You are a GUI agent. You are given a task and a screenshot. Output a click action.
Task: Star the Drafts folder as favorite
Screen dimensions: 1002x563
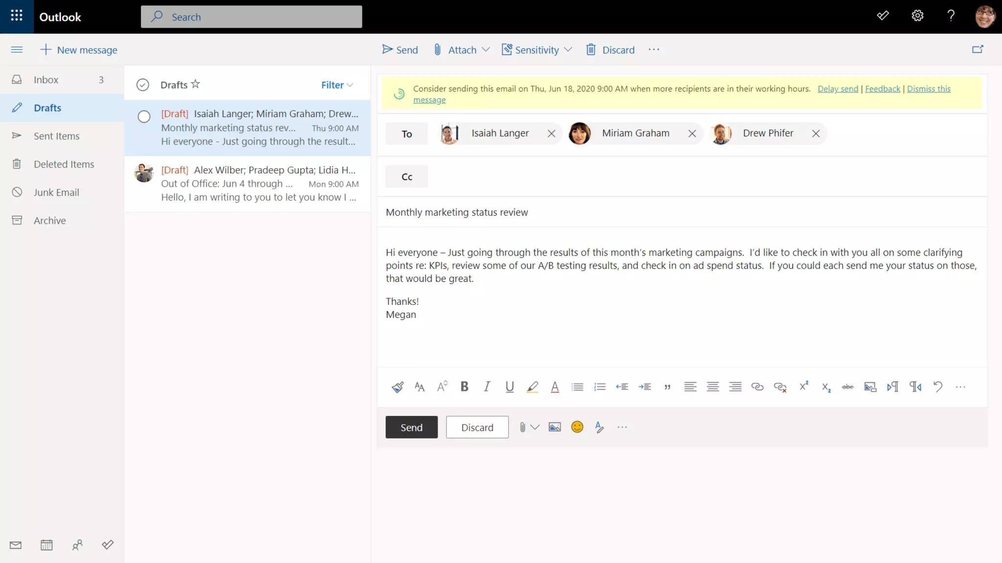[x=195, y=84]
